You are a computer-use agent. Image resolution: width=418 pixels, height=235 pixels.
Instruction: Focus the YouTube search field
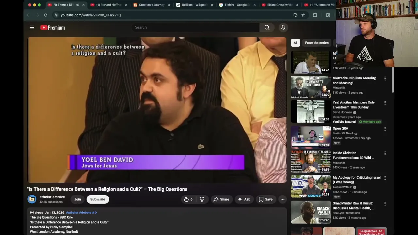click(196, 27)
